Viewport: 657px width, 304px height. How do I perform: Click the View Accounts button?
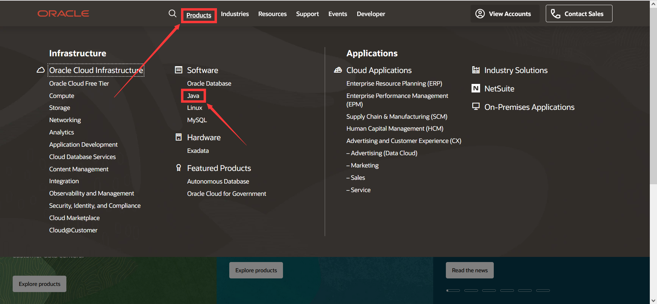tap(505, 14)
